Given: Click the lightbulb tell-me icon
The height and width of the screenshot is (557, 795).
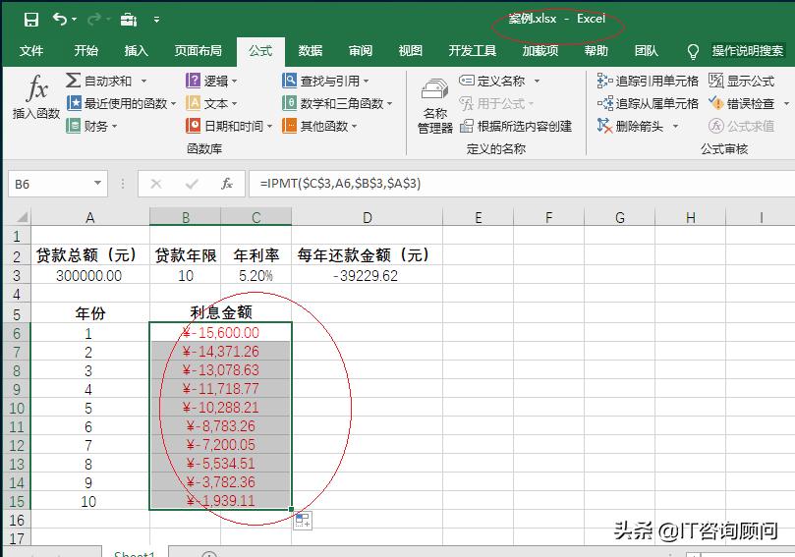Looking at the screenshot, I should point(693,51).
